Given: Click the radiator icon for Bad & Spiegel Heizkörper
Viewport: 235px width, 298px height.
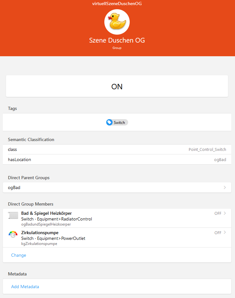Looking at the screenshot, I should point(13,216).
